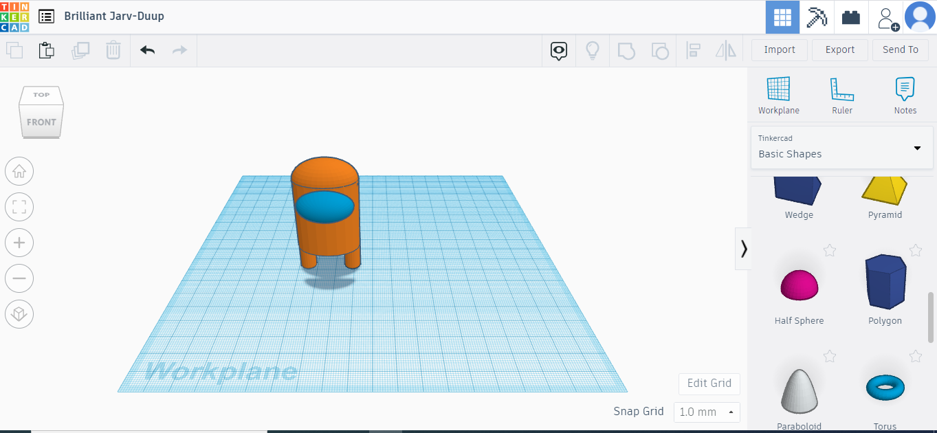Click the Mirror tool icon
Viewport: 937px width, 433px height.
coord(726,50)
